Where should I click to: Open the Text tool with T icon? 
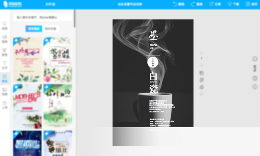point(5,65)
